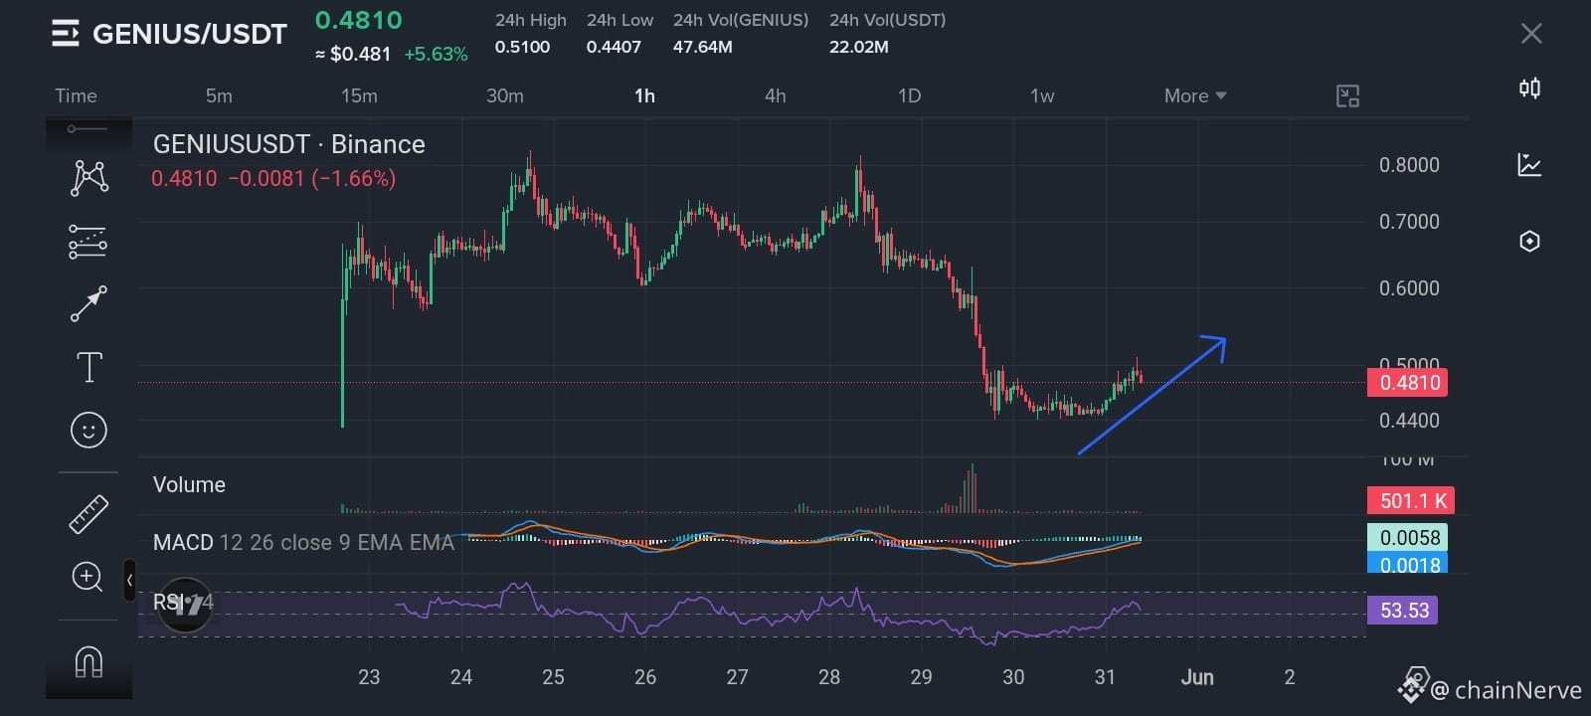This screenshot has height=716, width=1591.
Task: Click the 0.0058 MACD value tag
Action: click(x=1408, y=538)
